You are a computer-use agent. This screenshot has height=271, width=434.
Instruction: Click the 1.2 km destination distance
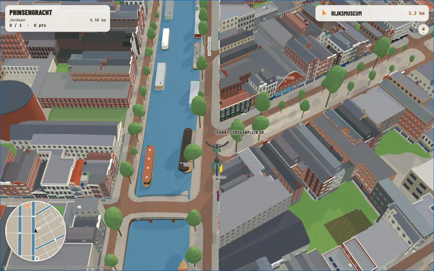point(416,14)
